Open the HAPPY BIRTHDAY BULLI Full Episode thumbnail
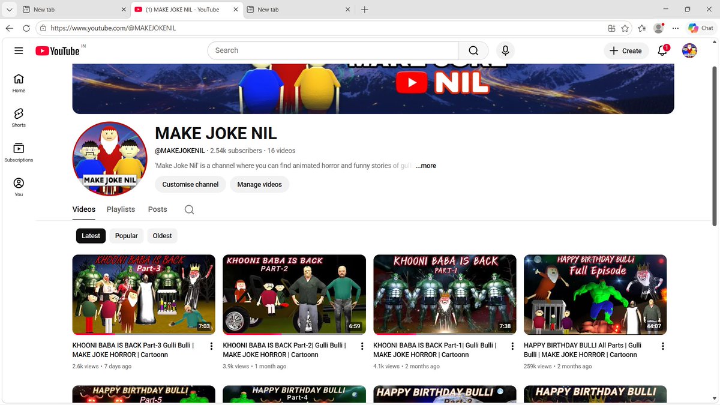Image resolution: width=720 pixels, height=405 pixels. tap(595, 294)
